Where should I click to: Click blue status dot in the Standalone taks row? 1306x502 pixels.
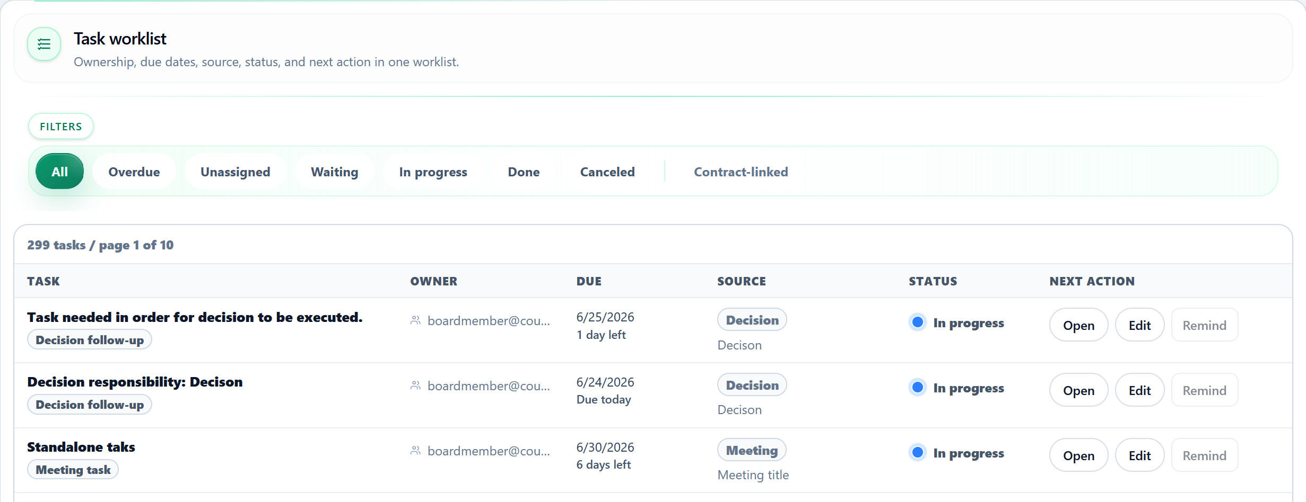pos(917,453)
